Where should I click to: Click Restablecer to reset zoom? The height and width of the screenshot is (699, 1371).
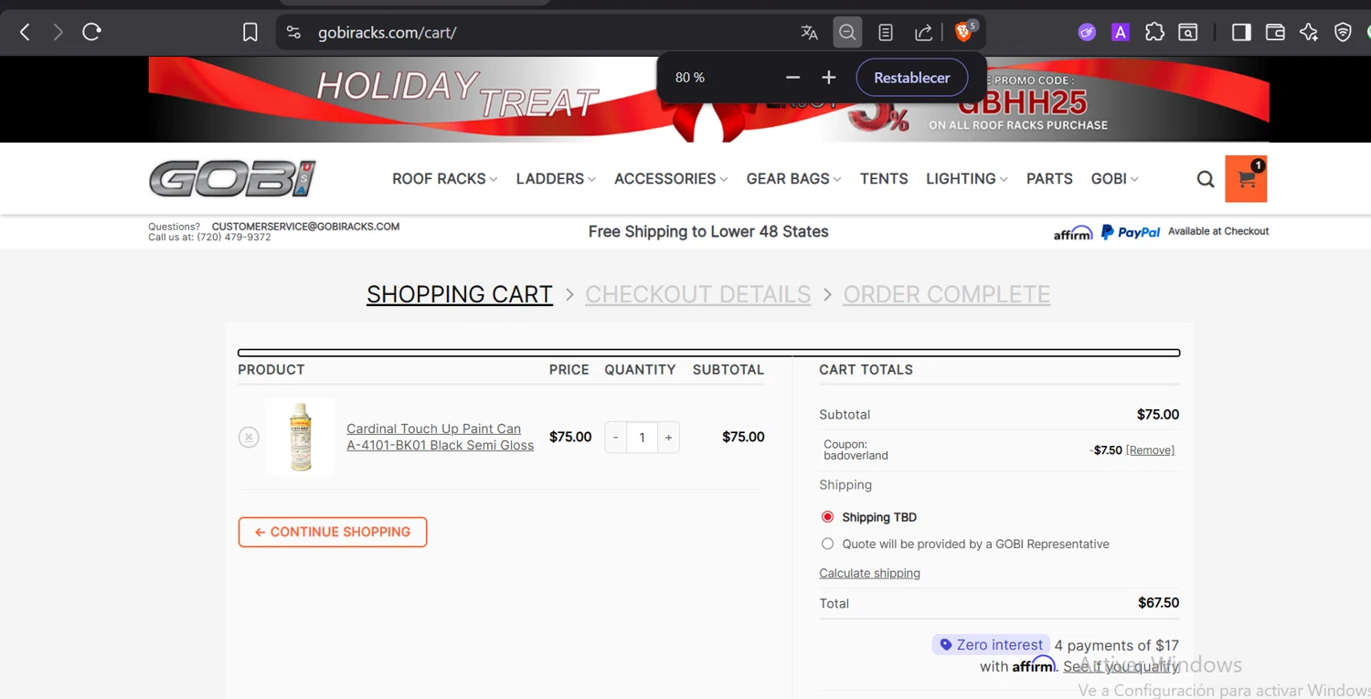[912, 78]
